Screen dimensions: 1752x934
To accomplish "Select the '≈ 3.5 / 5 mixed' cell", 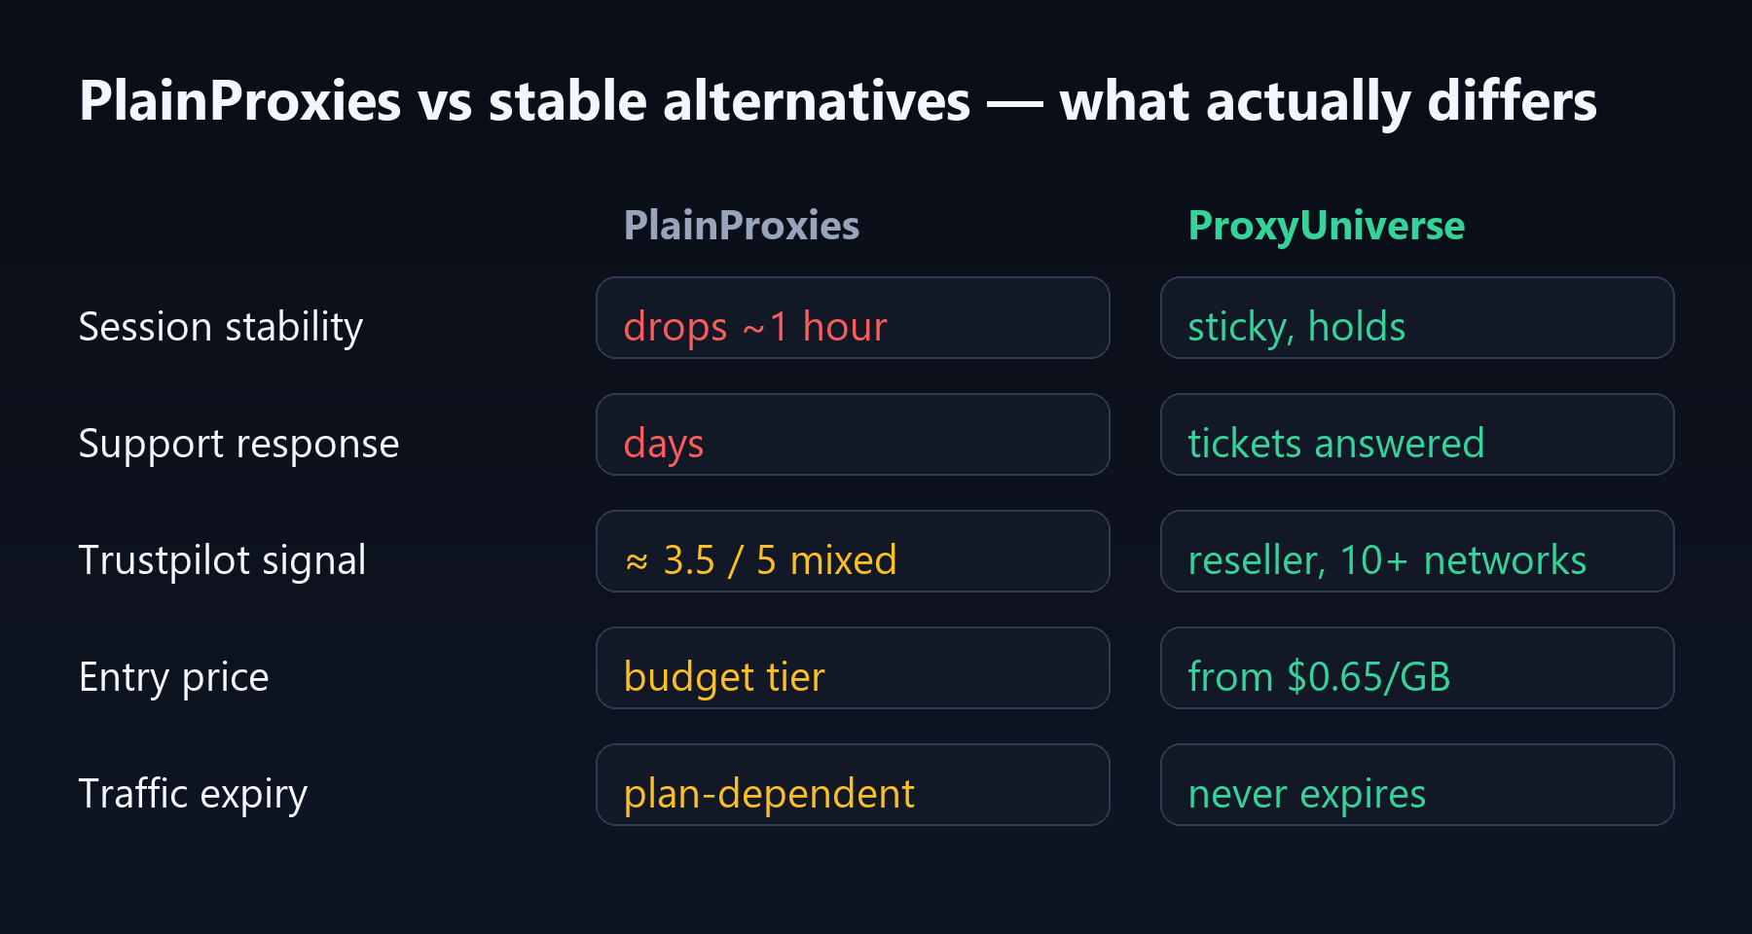I will [853, 552].
